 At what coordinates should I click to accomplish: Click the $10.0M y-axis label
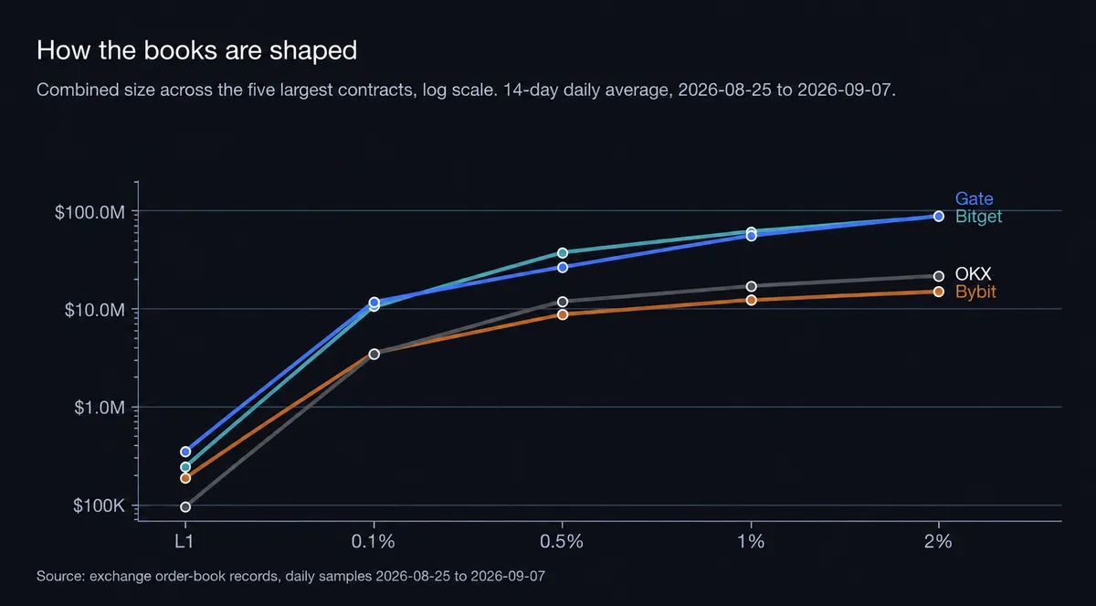click(94, 310)
